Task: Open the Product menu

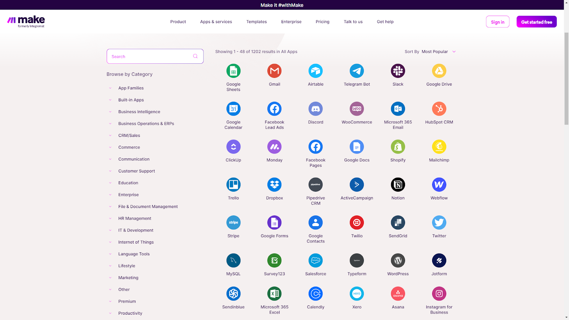Action: pyautogui.click(x=178, y=22)
